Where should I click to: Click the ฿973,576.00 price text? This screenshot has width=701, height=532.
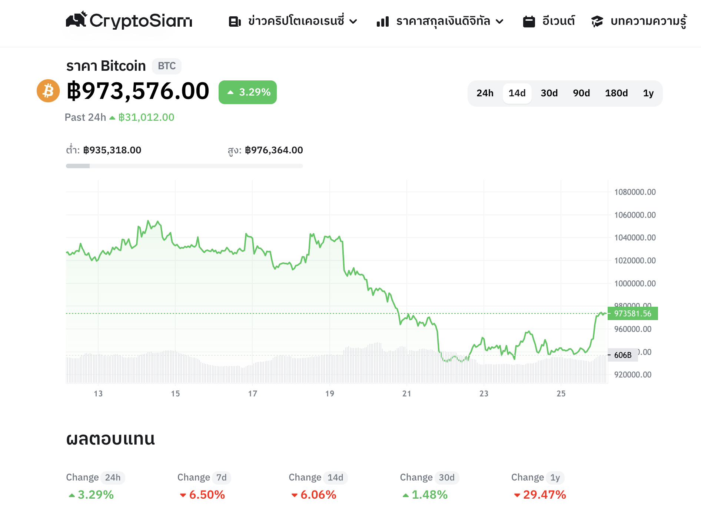[x=138, y=91]
